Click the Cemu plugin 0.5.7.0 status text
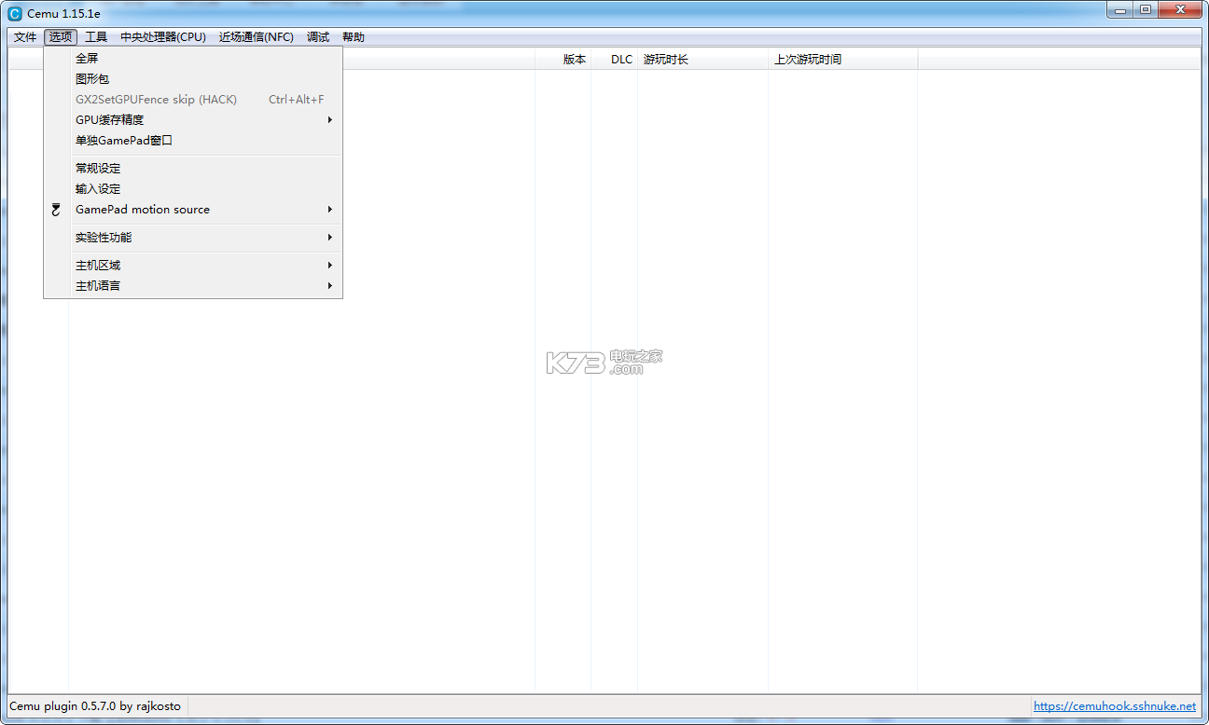1209x725 pixels. click(95, 706)
